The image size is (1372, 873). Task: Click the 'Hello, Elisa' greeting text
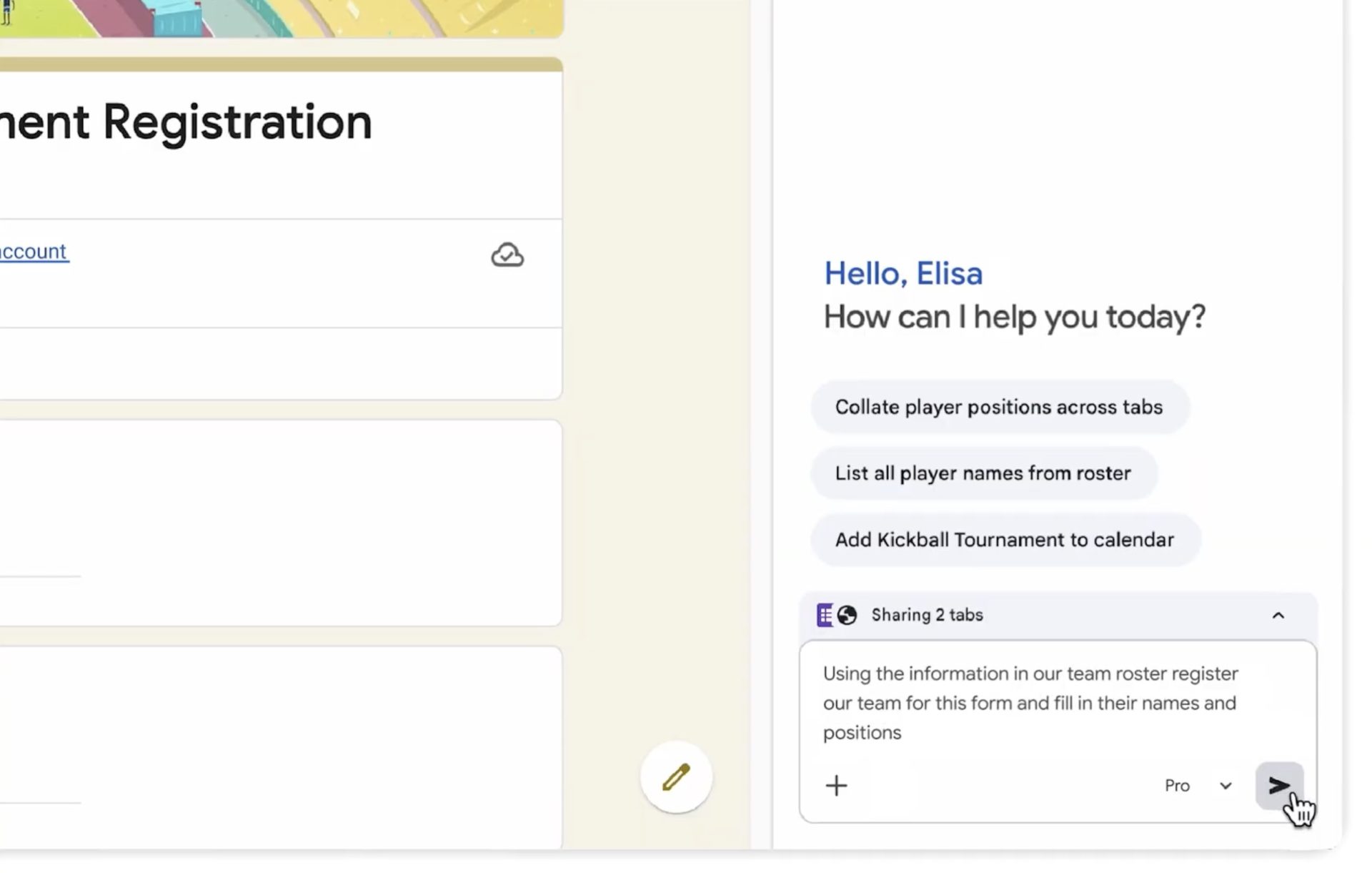(903, 273)
